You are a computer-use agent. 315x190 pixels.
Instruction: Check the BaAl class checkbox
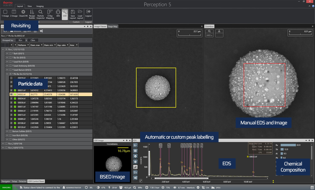11,53
